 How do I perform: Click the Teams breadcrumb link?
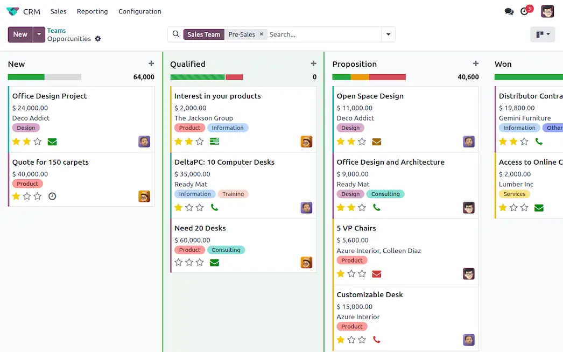[56, 30]
